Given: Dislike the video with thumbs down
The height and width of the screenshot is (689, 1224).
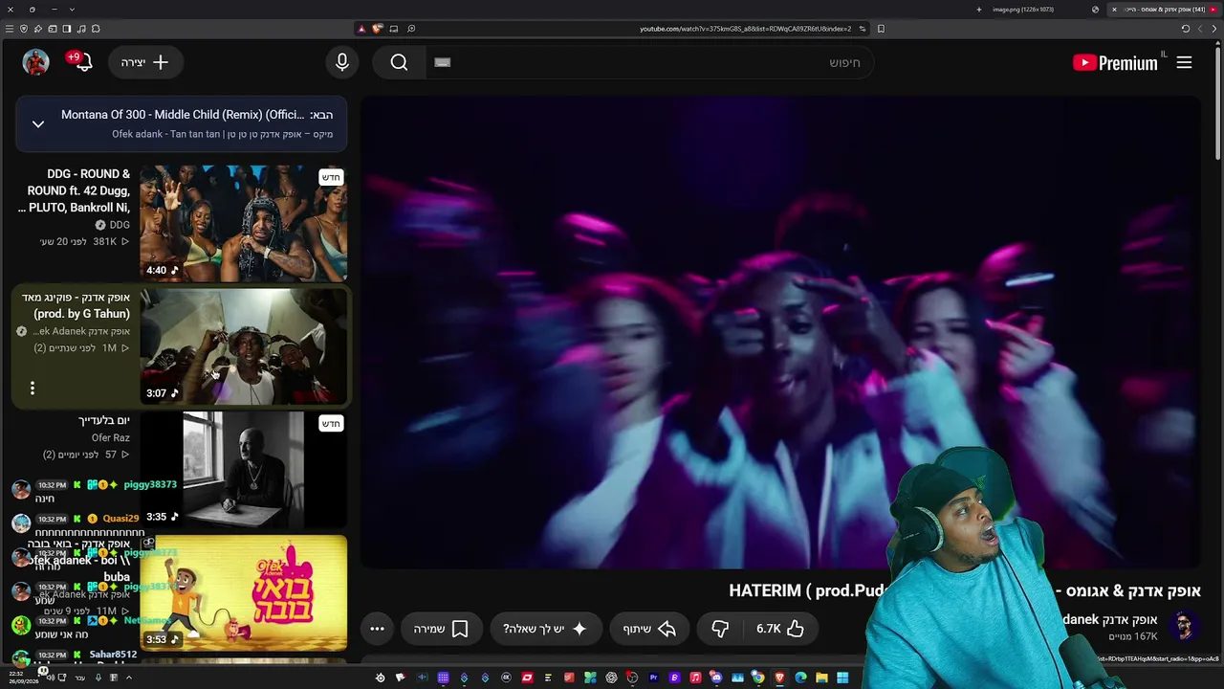Looking at the screenshot, I should [x=720, y=629].
